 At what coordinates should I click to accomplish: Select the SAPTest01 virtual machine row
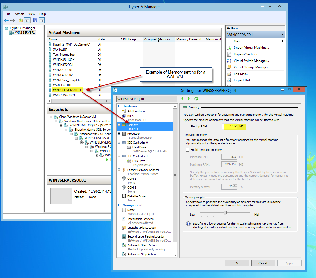coord(60,50)
